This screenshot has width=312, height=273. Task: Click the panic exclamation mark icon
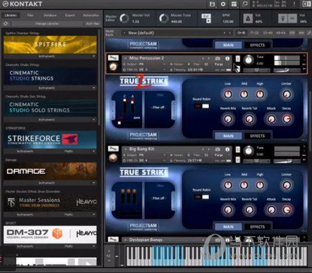pos(294,4)
